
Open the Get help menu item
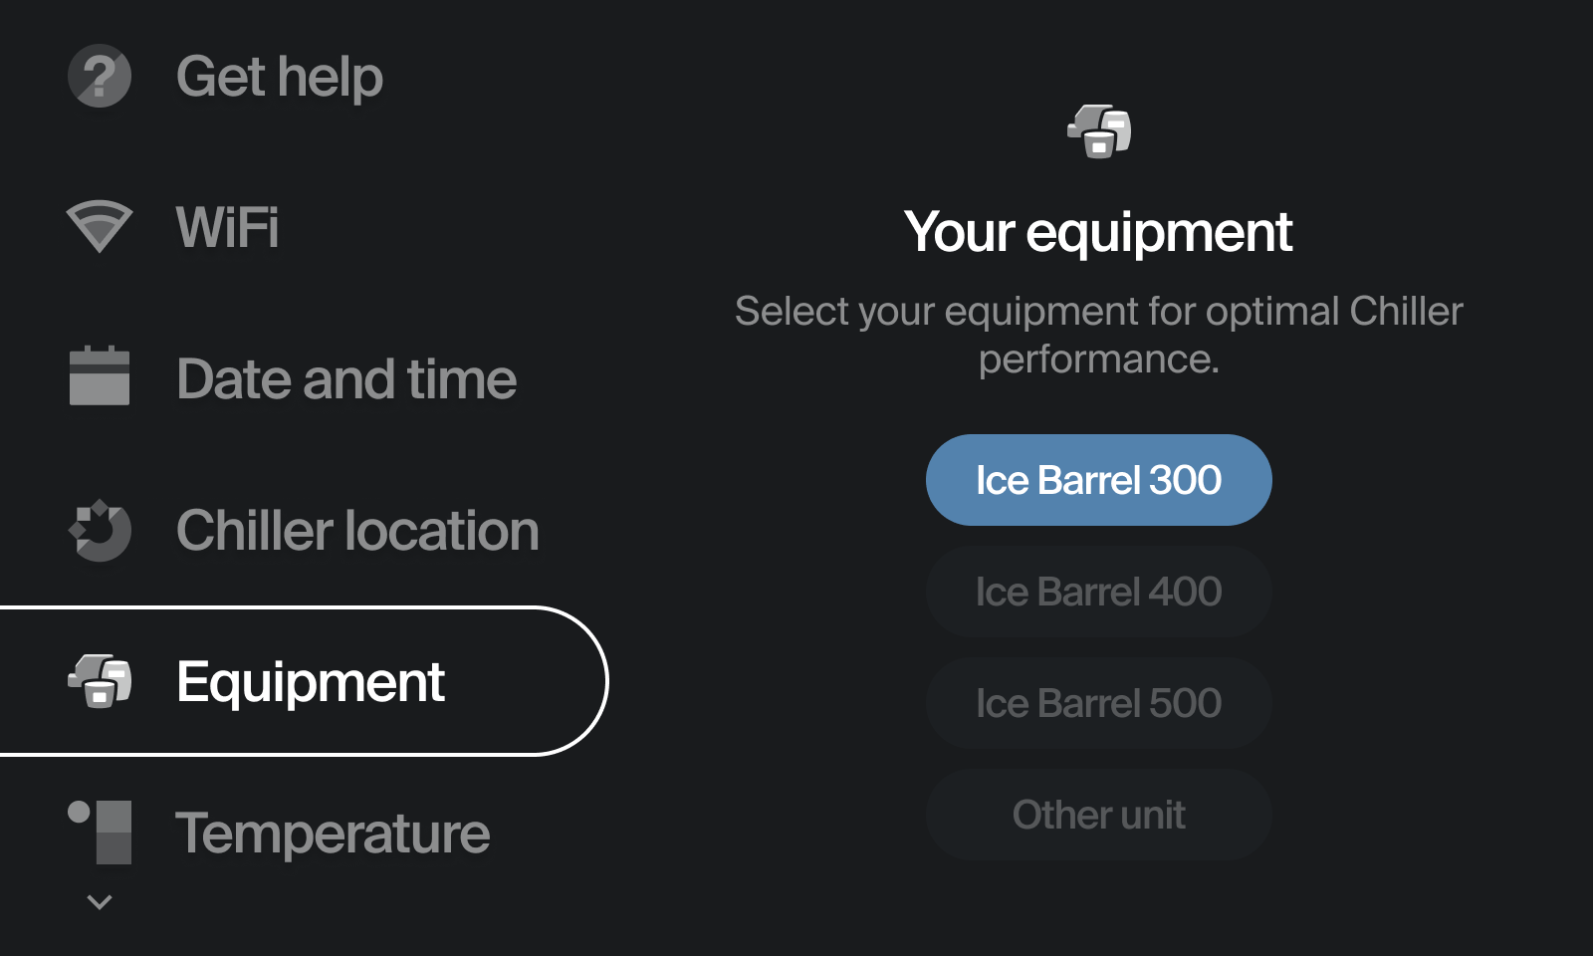[279, 77]
